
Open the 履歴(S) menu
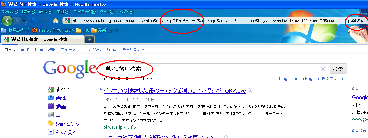63,12
